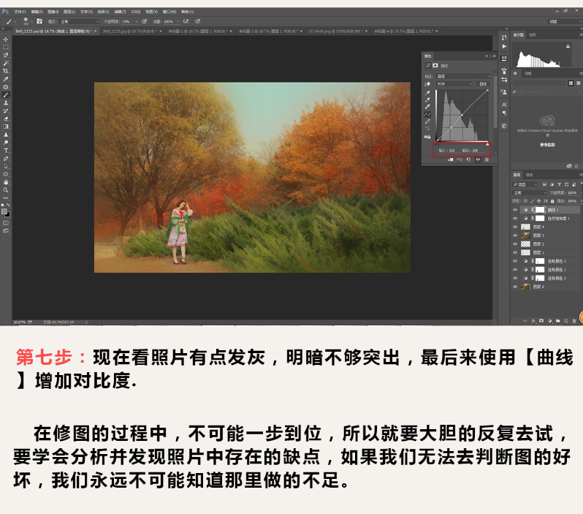This screenshot has height=514, width=583.
Task: Select the Eraser tool
Action: 6,119
